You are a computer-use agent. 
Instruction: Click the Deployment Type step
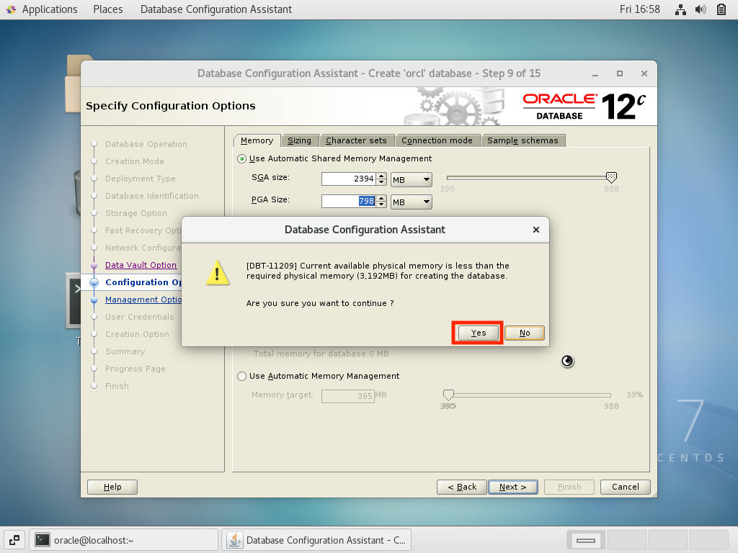coord(141,179)
